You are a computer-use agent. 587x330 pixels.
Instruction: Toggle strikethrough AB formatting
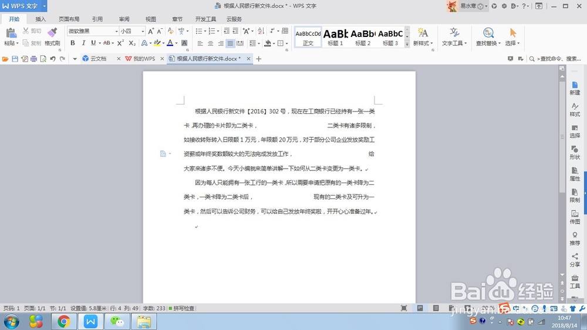(107, 43)
